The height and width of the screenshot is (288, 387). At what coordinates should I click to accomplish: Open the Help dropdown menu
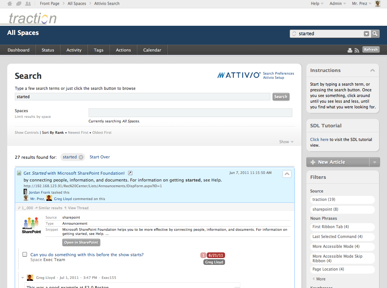click(x=317, y=3)
